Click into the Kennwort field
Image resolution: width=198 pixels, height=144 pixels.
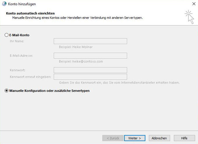tap(90, 70)
